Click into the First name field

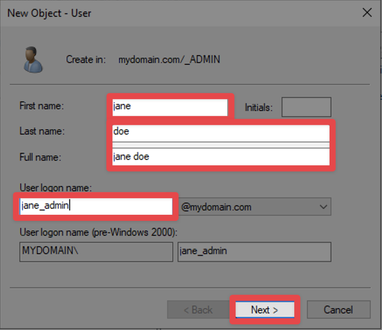(x=170, y=107)
